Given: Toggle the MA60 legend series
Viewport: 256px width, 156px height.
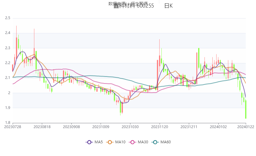Looking at the screenshot, I should (x=161, y=142).
